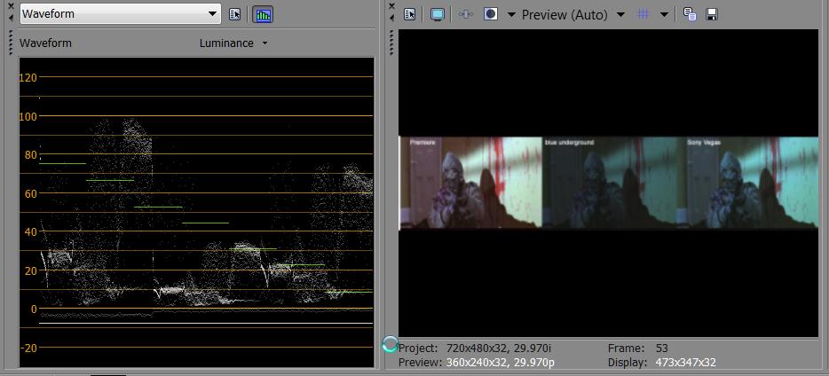Open split screen view options arrow
The image size is (829, 376).
point(511,15)
